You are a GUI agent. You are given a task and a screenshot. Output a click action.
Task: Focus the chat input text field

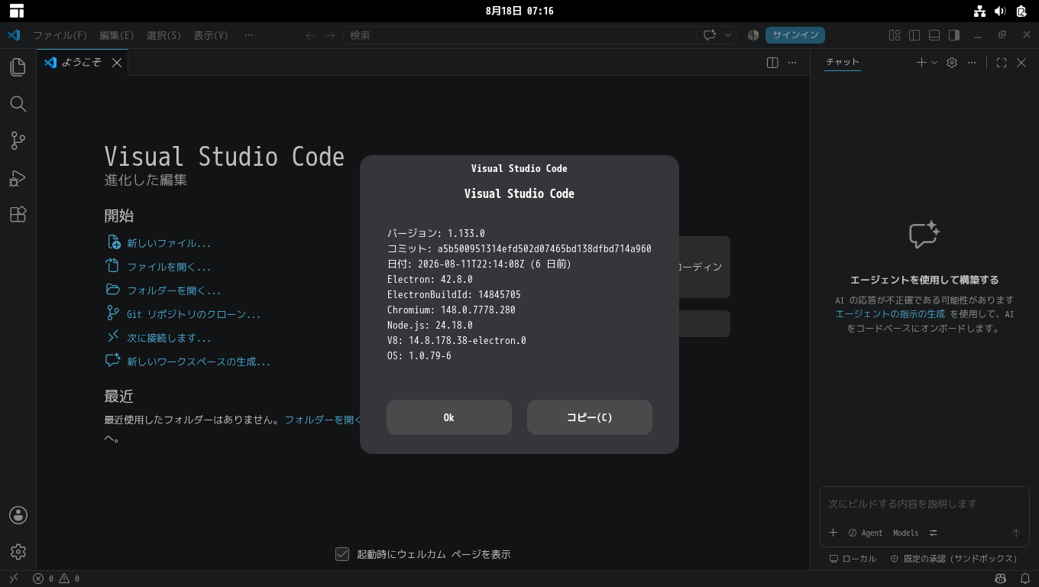[x=924, y=504]
